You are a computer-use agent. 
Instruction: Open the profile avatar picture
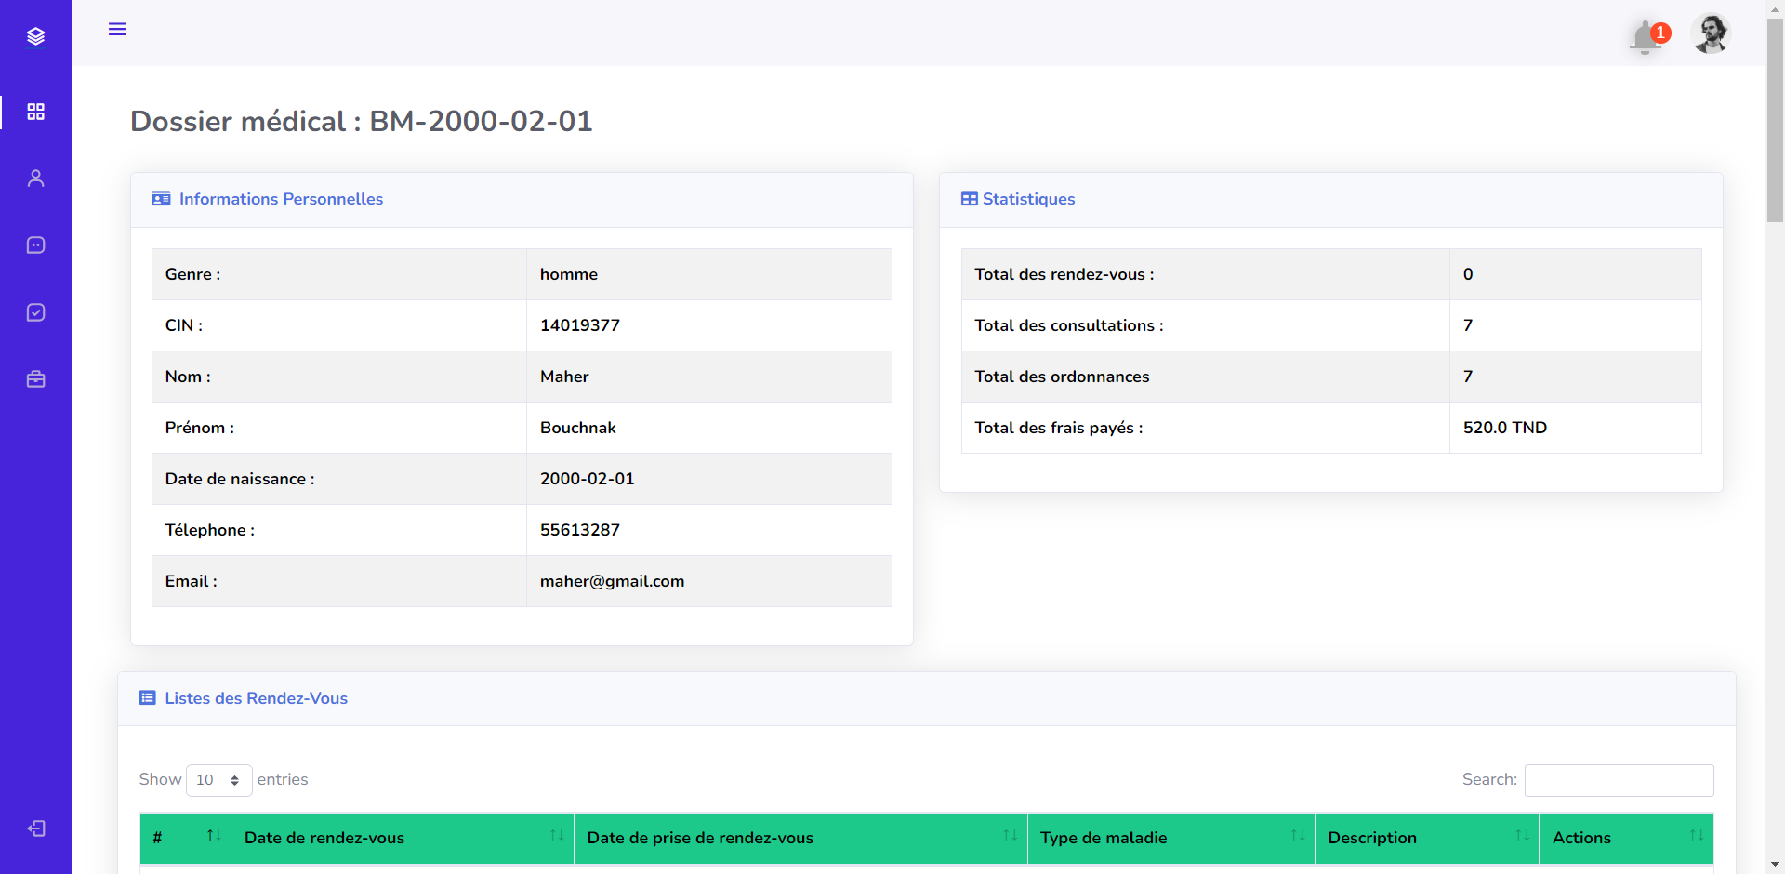[x=1712, y=33]
